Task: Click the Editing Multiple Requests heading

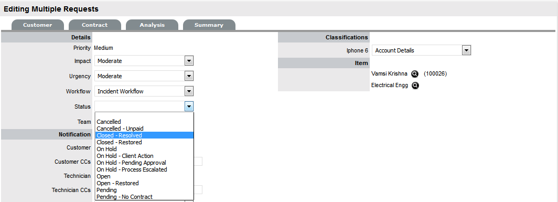Action: 51,9
